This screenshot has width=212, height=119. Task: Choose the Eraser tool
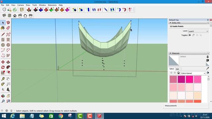[8, 28]
